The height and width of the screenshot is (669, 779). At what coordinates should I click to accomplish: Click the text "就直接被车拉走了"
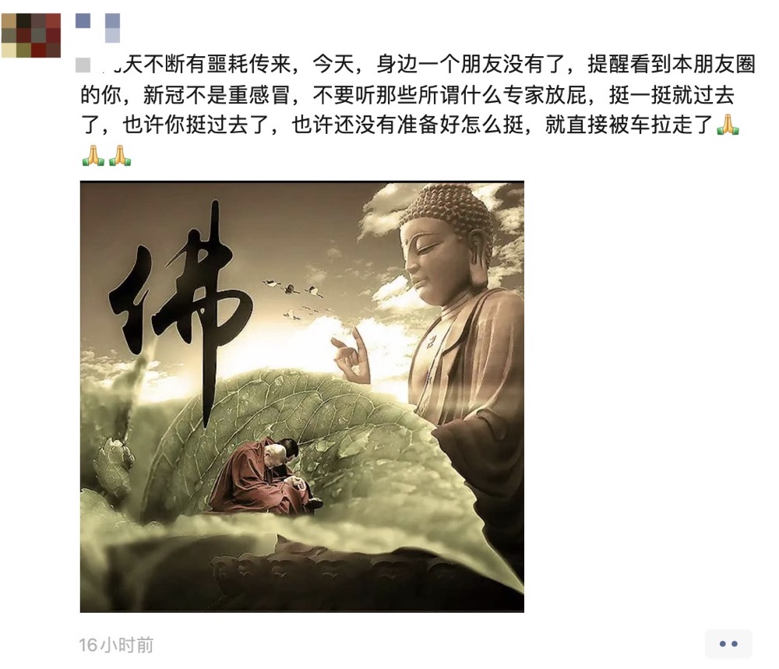[x=629, y=124]
